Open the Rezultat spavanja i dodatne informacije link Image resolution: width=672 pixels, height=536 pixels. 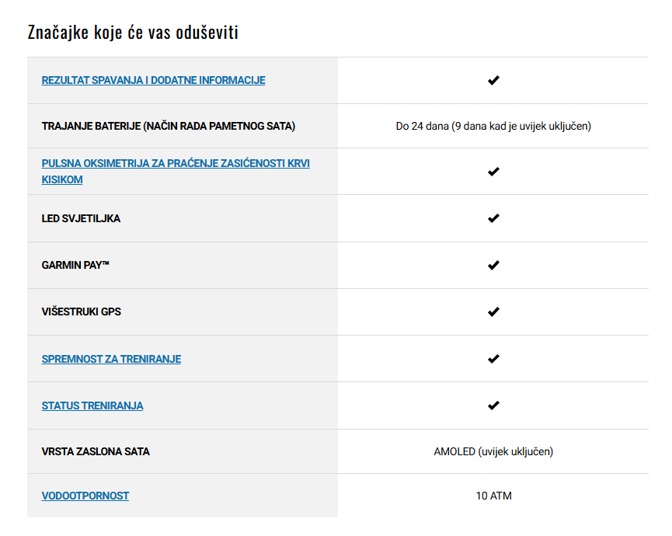click(153, 80)
